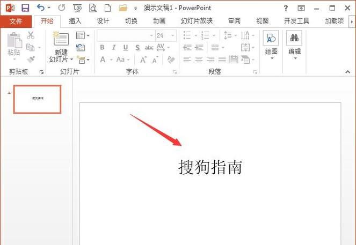356x245 pixels.
Task: Apply bulleted list
Action: pos(187,35)
